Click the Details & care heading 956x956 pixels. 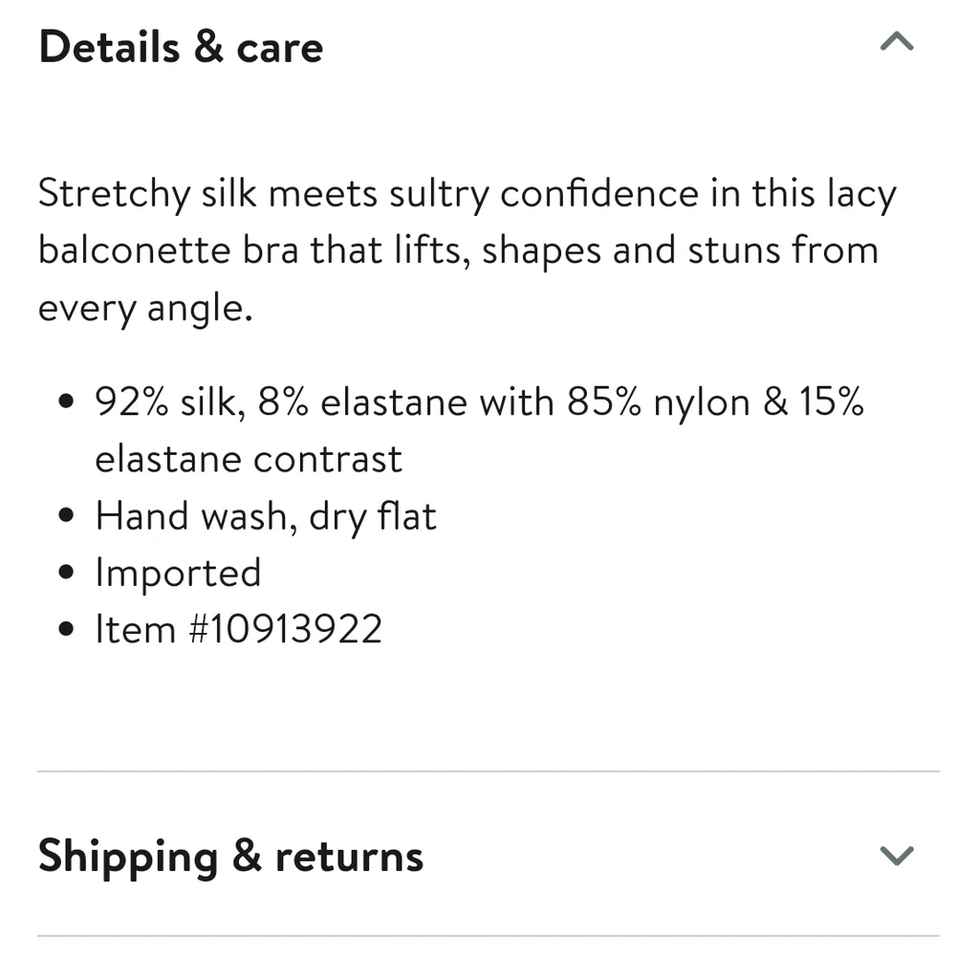(181, 47)
